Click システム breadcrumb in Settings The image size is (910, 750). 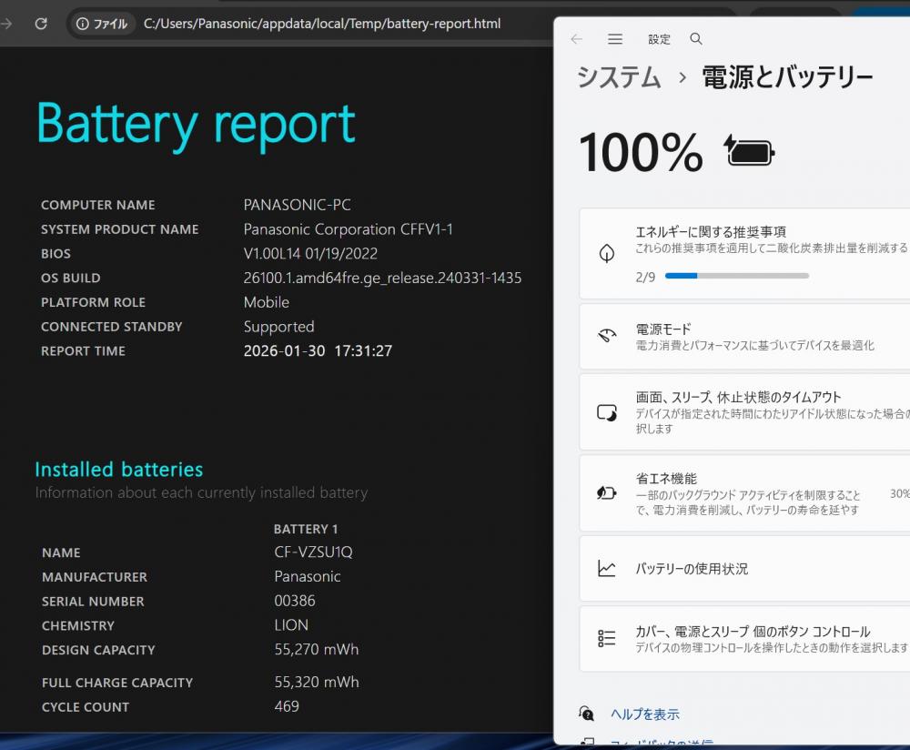(619, 77)
